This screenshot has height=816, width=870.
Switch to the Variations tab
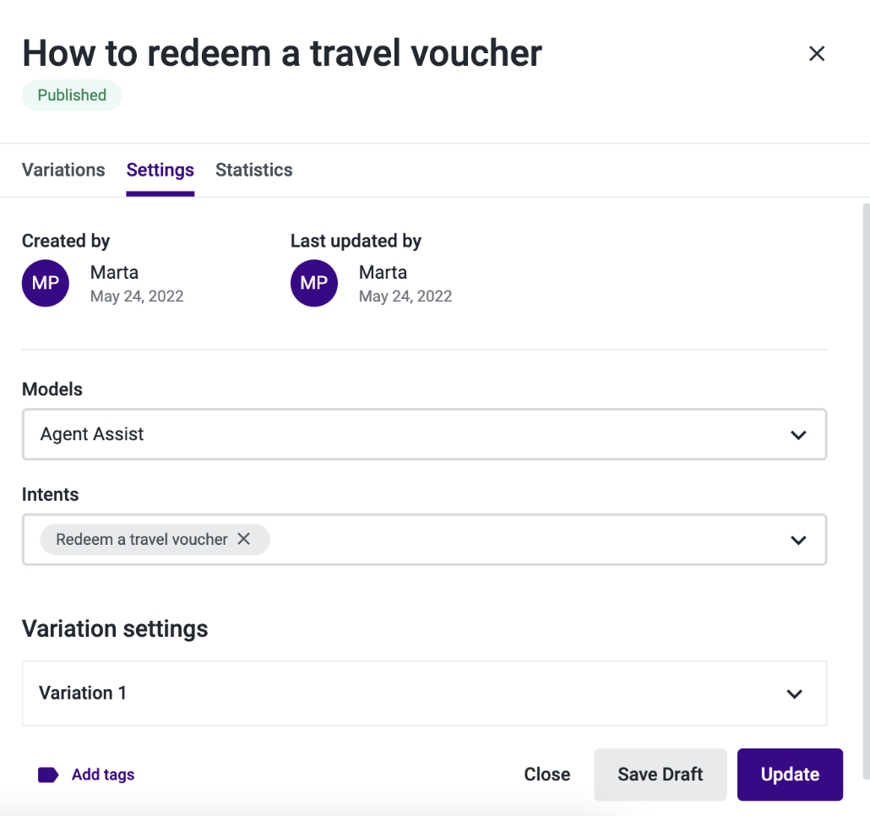pos(63,170)
